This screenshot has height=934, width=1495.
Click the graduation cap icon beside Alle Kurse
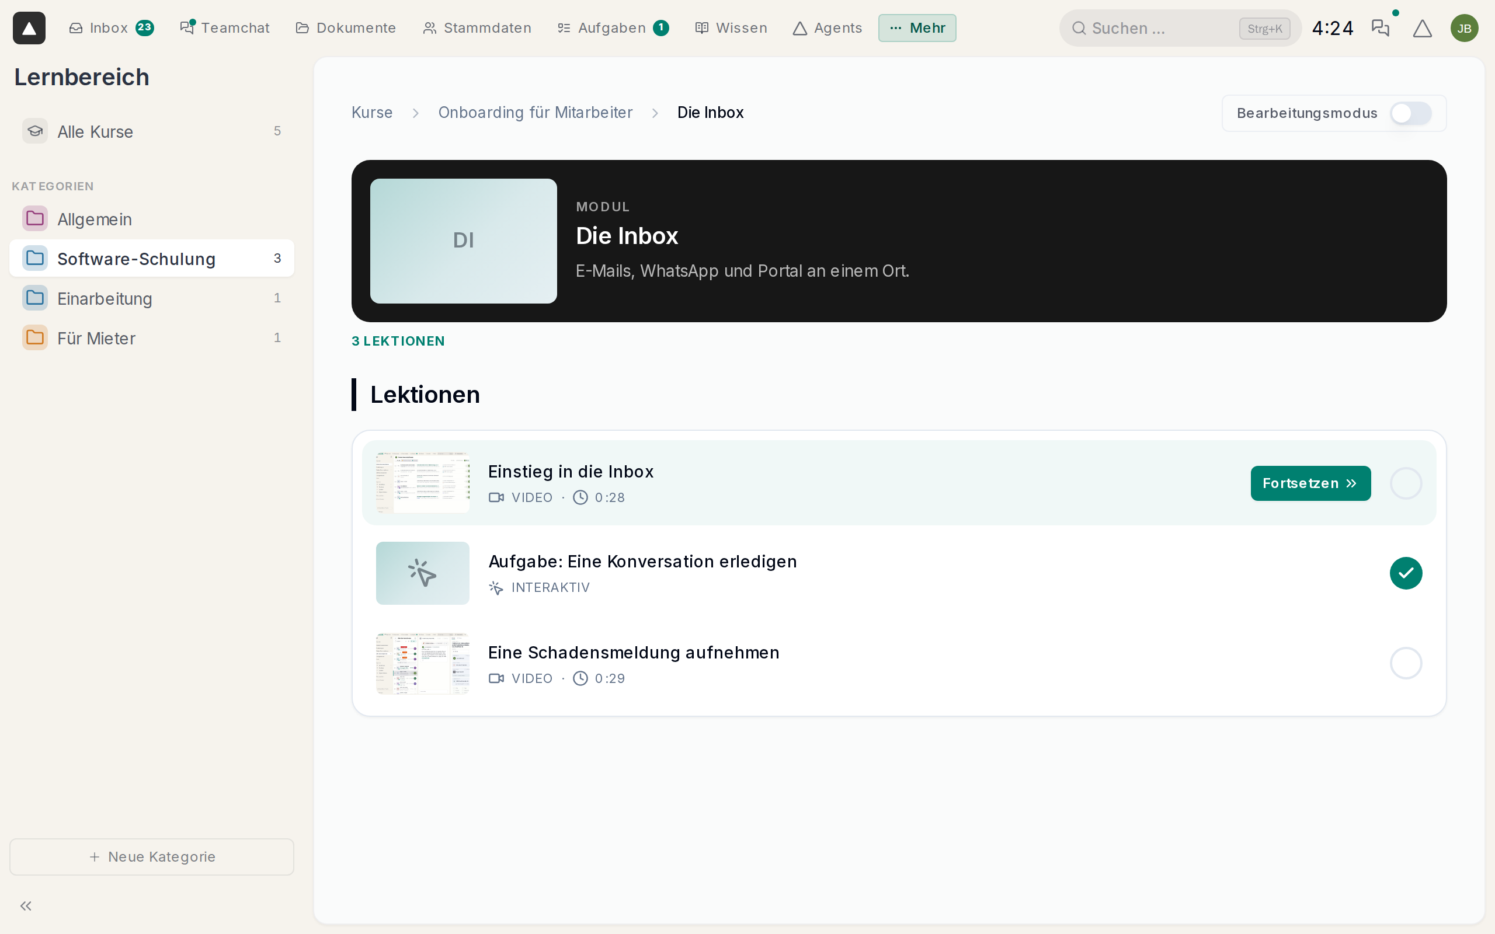[35, 131]
